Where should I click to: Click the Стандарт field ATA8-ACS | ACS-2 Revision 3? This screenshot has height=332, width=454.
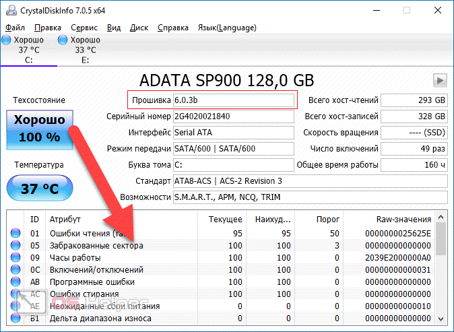coord(311,181)
